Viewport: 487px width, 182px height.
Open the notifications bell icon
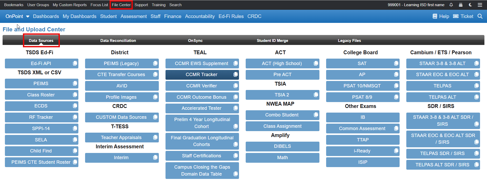pyautogui.click(x=451, y=5)
